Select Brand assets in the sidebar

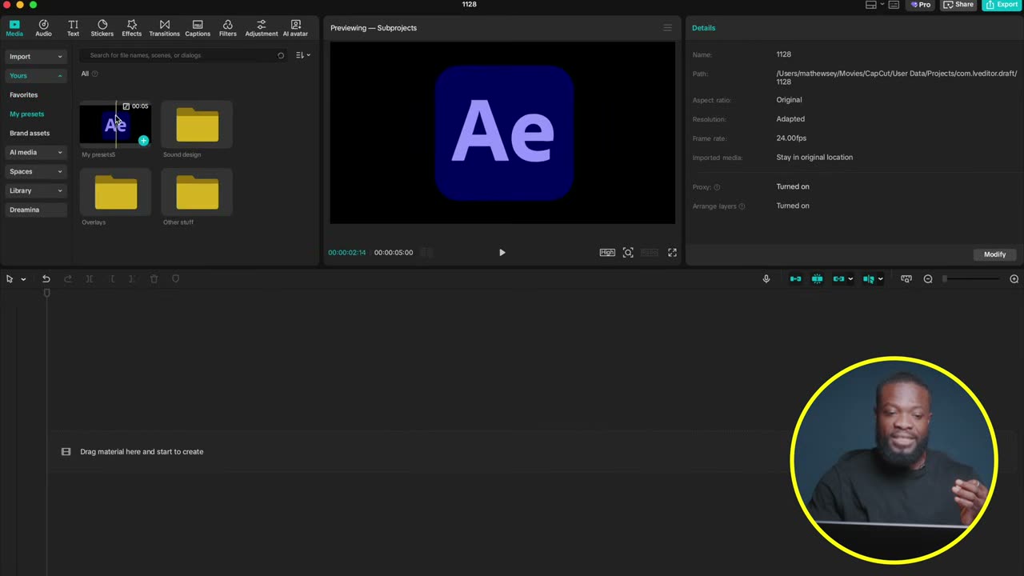tap(30, 134)
